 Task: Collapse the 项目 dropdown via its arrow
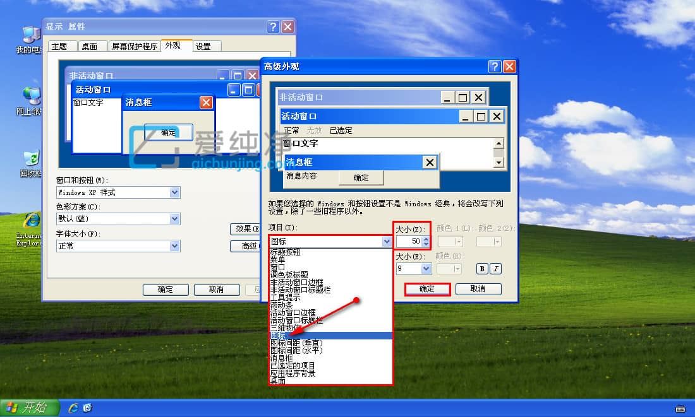387,241
